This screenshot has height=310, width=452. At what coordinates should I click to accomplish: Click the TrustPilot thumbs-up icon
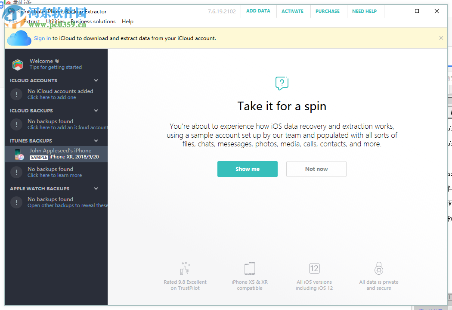coord(185,269)
